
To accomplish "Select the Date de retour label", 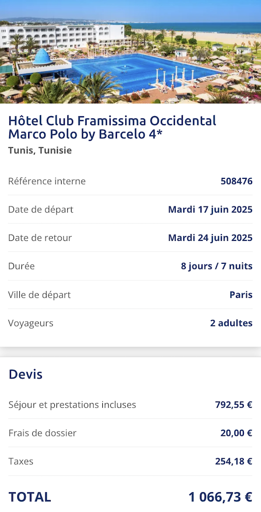I will pos(40,238).
